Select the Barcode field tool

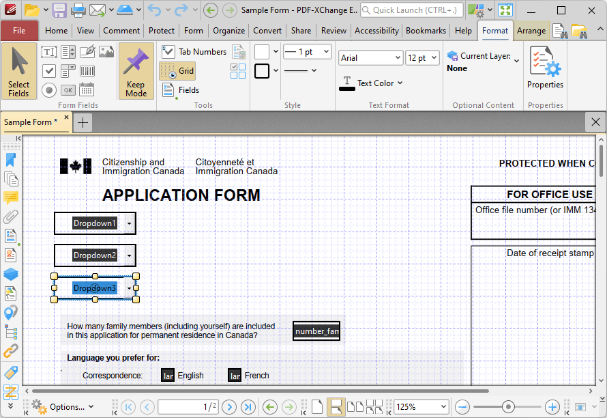[x=87, y=71]
